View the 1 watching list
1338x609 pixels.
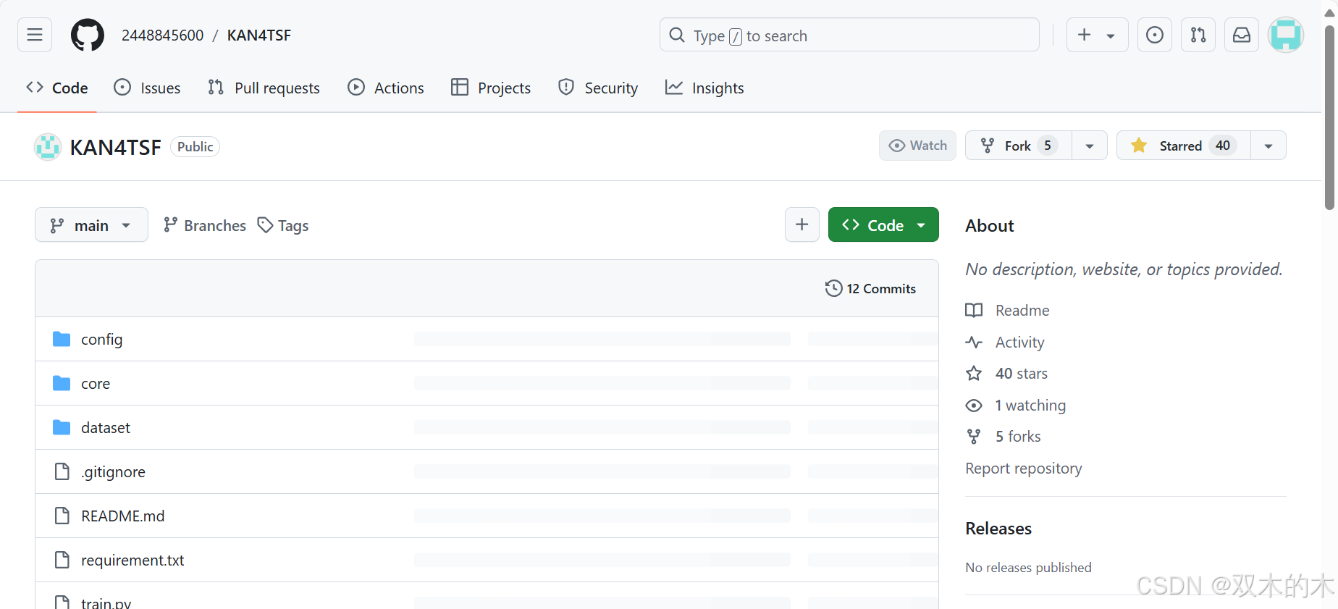tap(1016, 405)
